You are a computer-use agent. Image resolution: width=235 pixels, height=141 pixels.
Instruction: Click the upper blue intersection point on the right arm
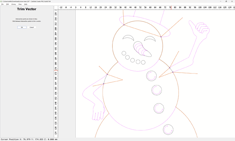pyautogui.click(x=170, y=68)
